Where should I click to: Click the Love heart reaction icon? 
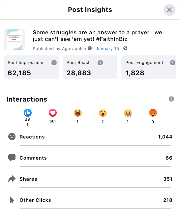tap(53, 113)
